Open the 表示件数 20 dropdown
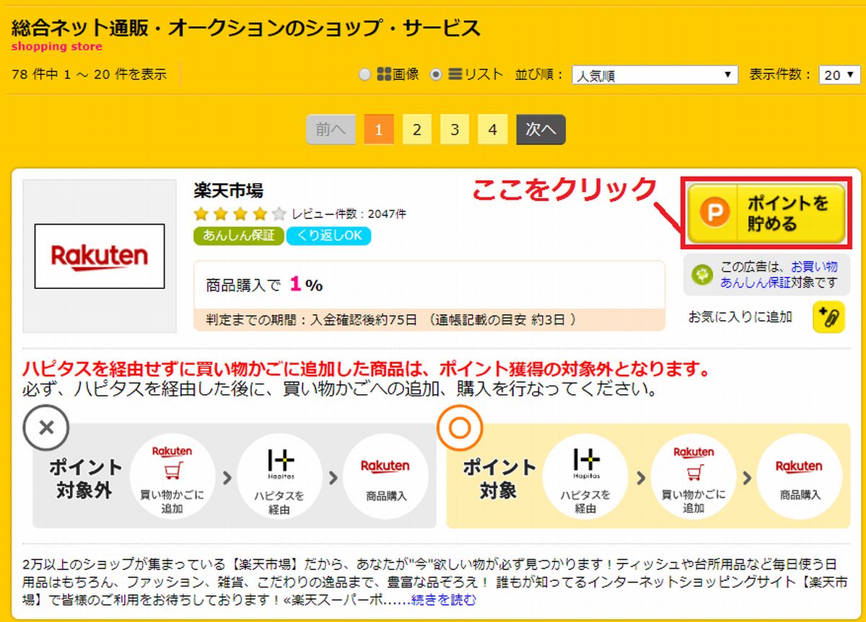This screenshot has width=866, height=622. 839,75
